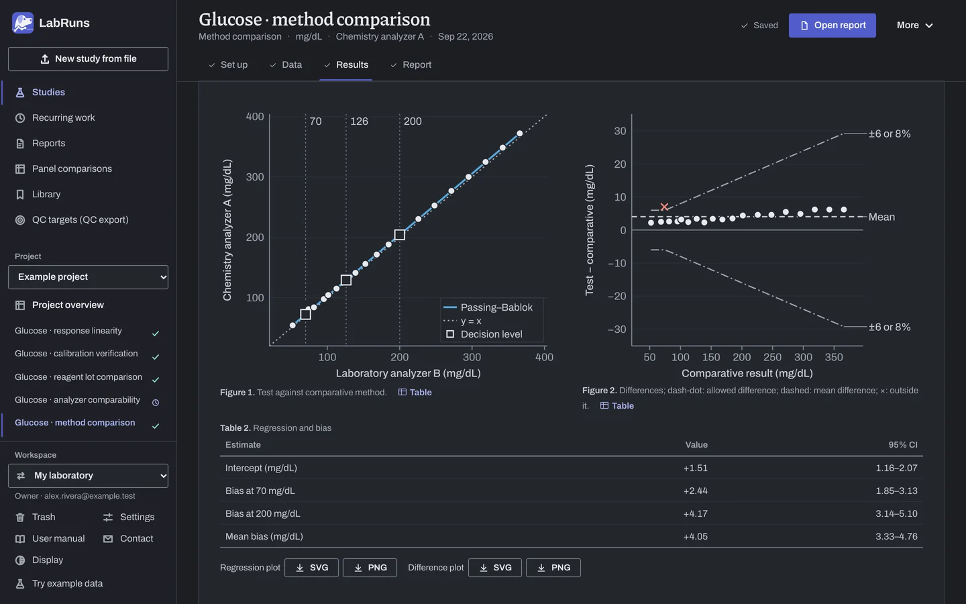Image resolution: width=966 pixels, height=604 pixels.
Task: Open the User manual
Action: point(50,538)
